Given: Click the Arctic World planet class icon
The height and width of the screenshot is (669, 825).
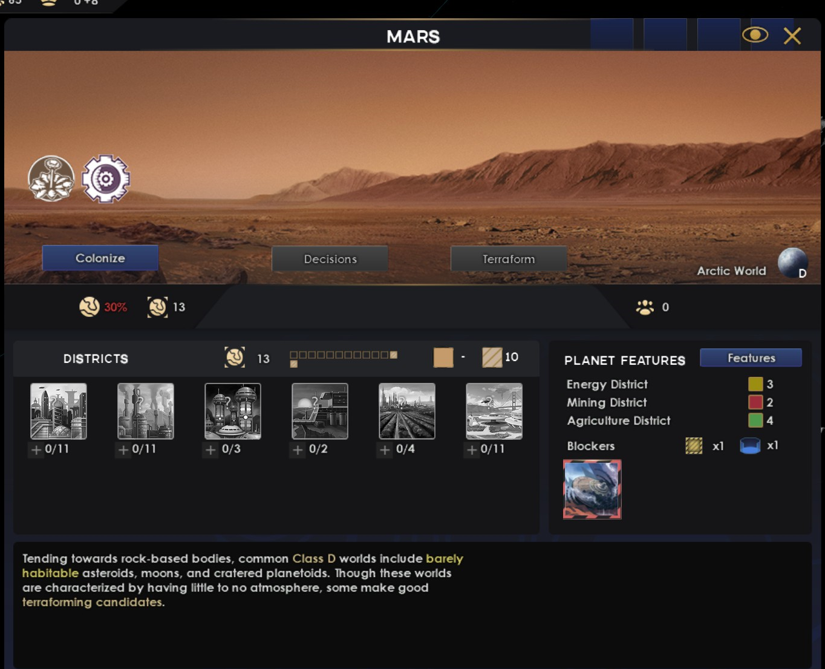Looking at the screenshot, I should pyautogui.click(x=792, y=263).
